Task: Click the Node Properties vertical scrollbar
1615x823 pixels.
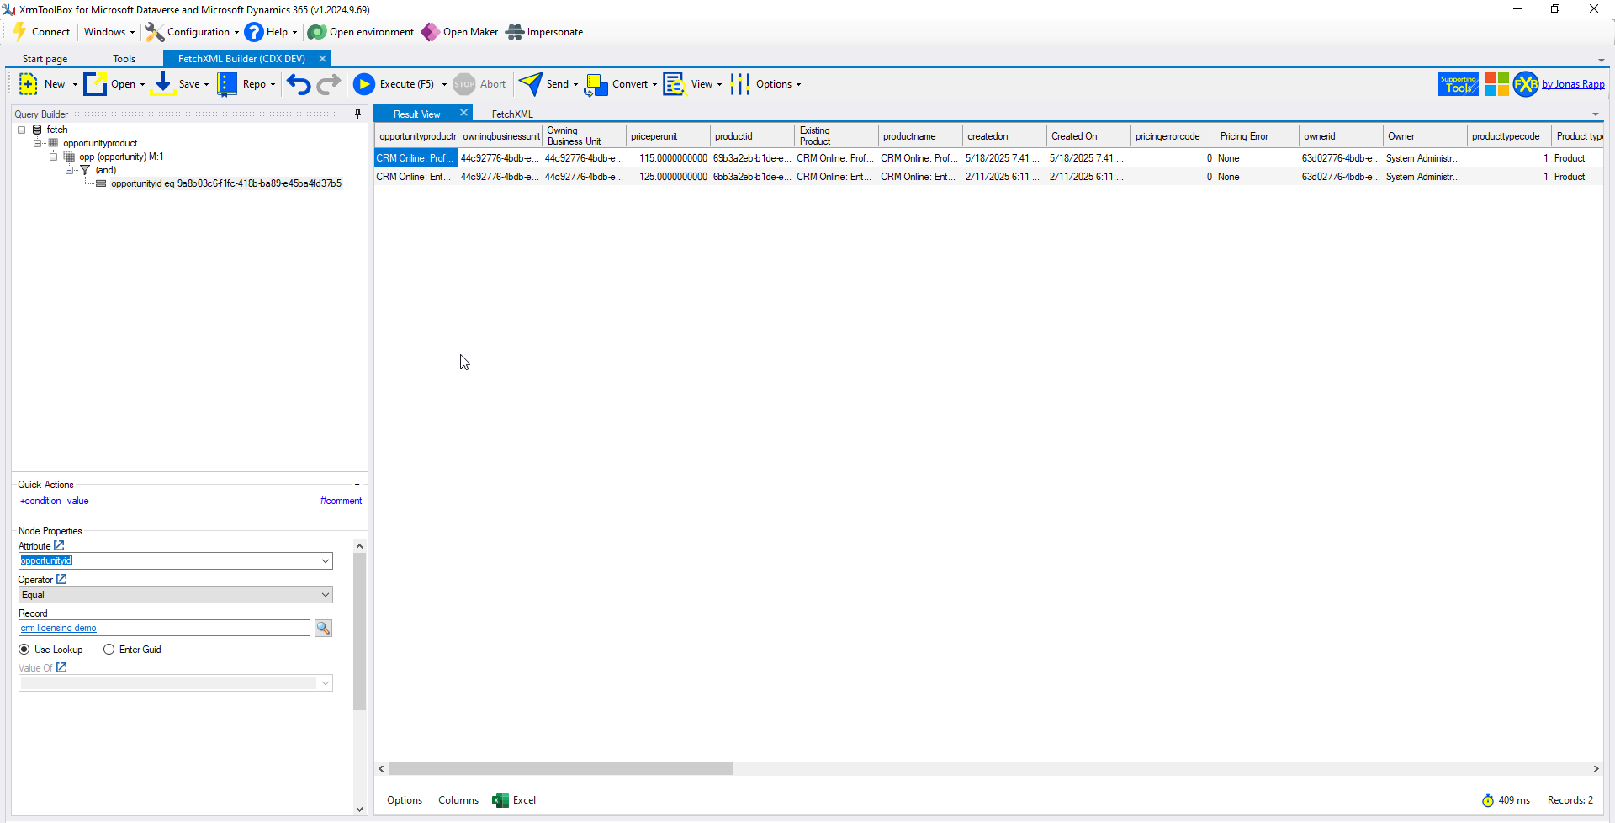Action: click(x=359, y=632)
